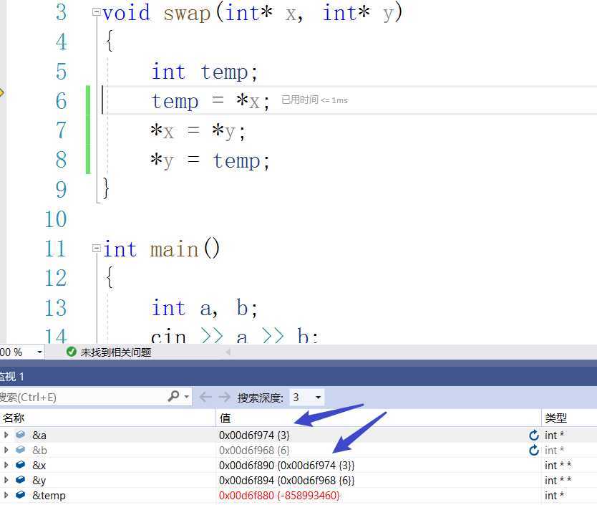597x505 pixels.
Task: Expand the &a watch row
Action: pyautogui.click(x=6, y=435)
